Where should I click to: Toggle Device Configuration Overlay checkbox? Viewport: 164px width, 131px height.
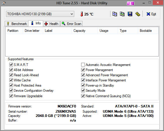tap(11, 91)
